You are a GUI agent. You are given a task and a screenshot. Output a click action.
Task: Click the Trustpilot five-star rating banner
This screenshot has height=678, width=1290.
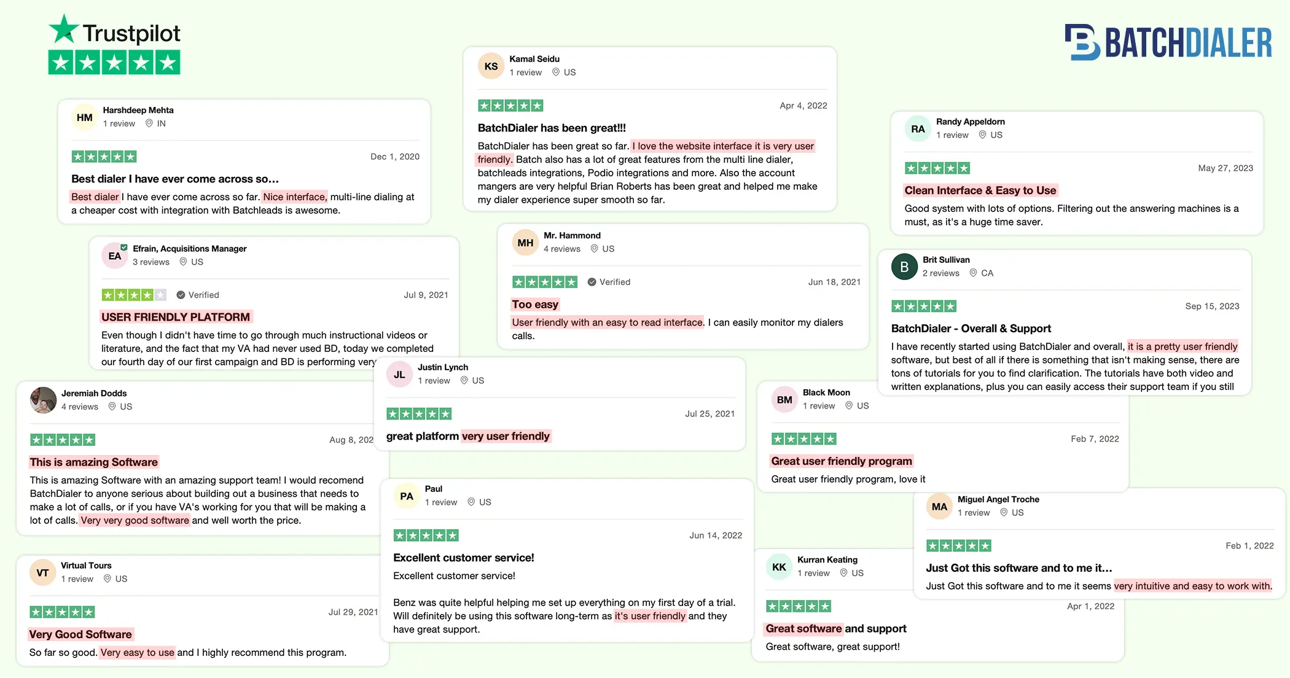click(114, 63)
